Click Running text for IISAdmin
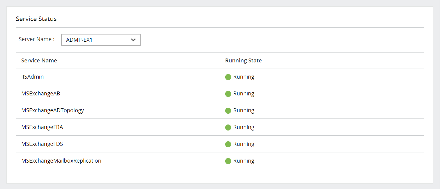The image size is (440, 189). [244, 77]
